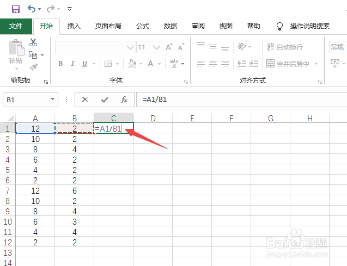Open the Customize Quick Access Toolbar arrow
Viewport: 347px width, 266px height.
point(70,9)
